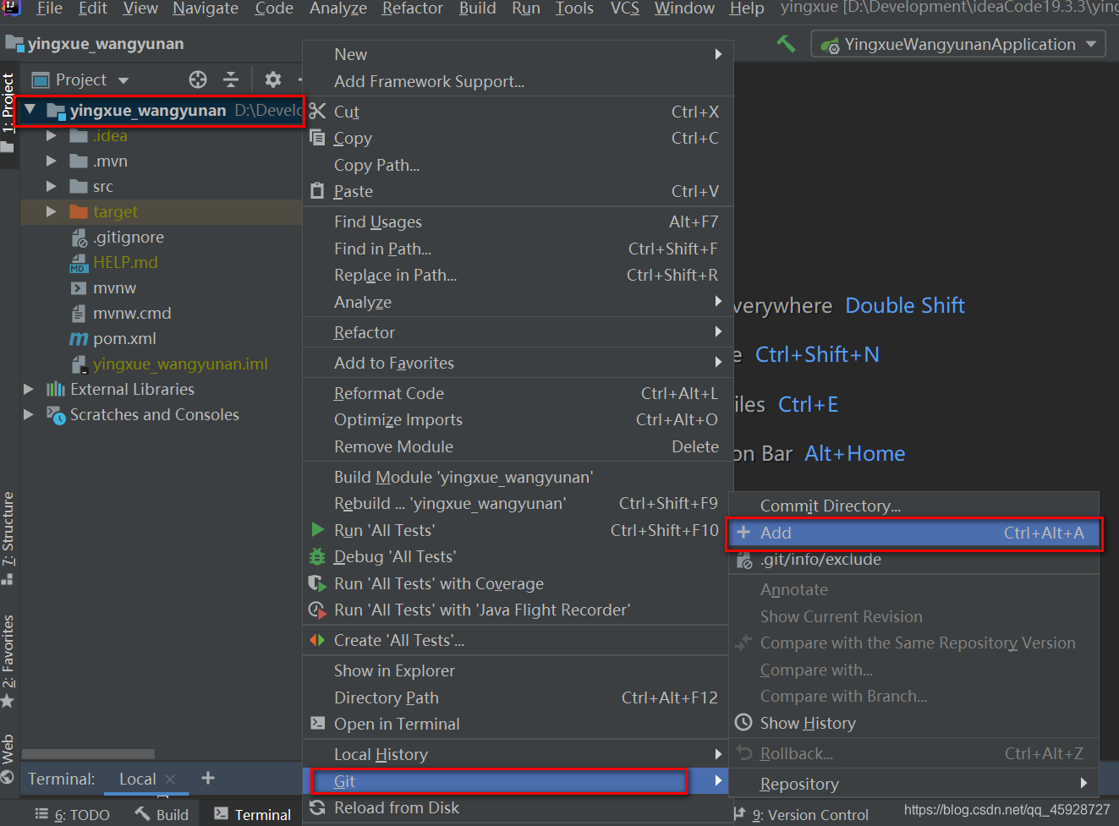Open the Build tool window tab
This screenshot has width=1119, height=826.
click(162, 814)
